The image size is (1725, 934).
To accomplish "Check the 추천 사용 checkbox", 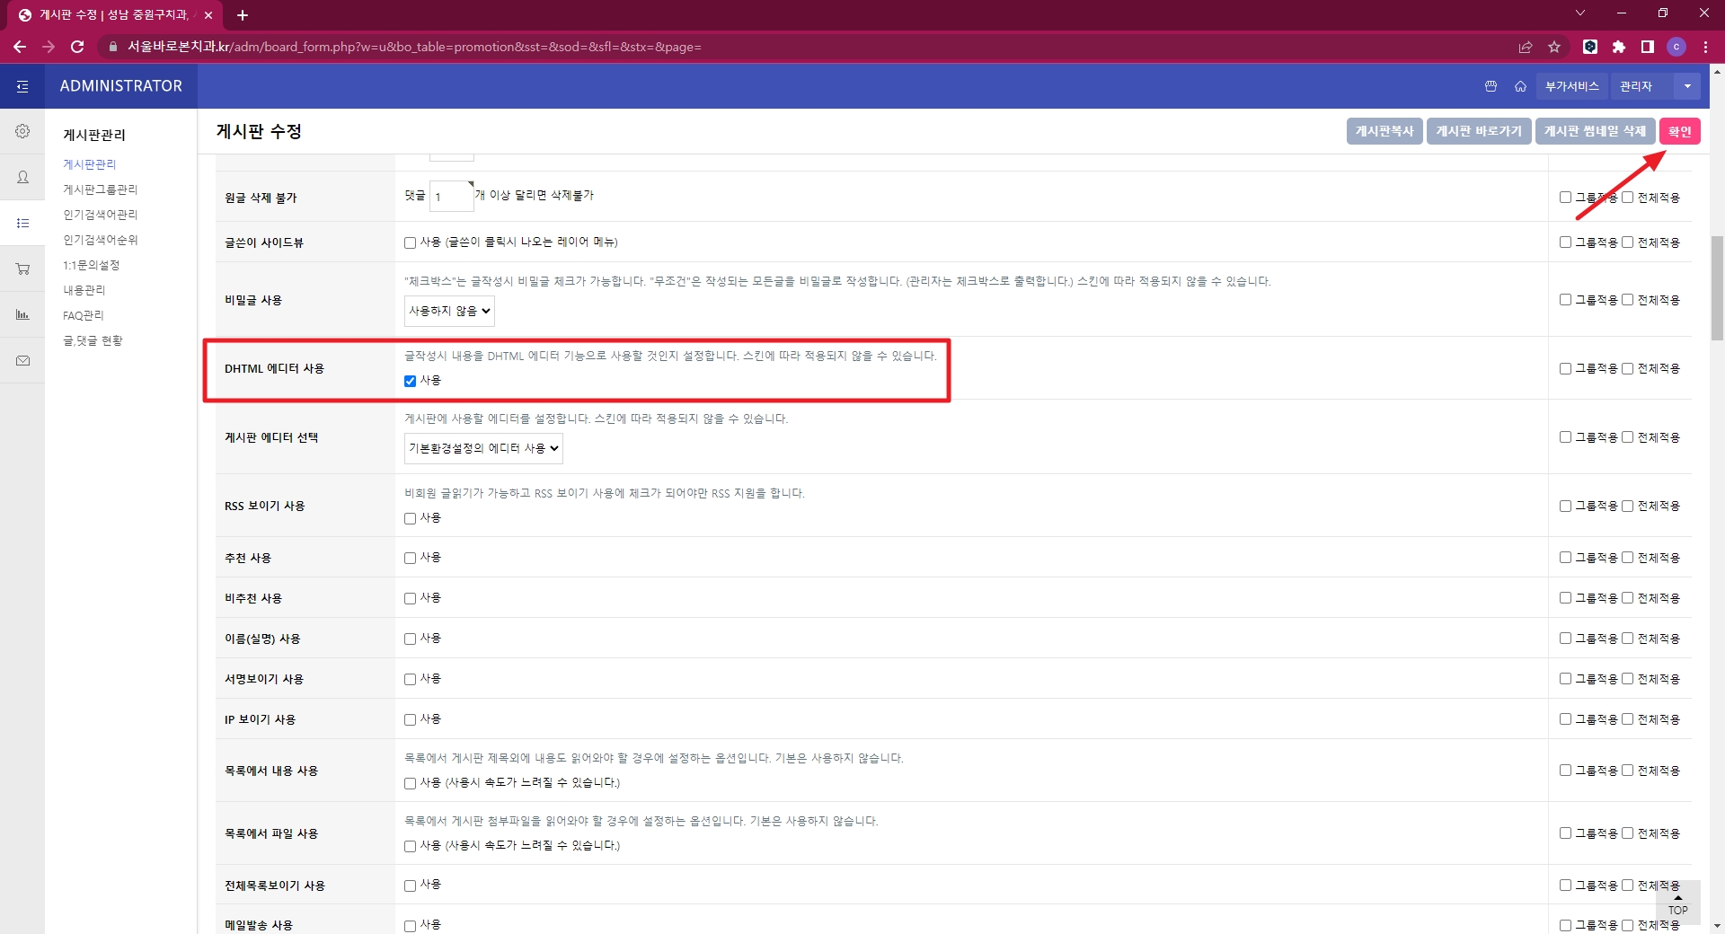I will [410, 558].
